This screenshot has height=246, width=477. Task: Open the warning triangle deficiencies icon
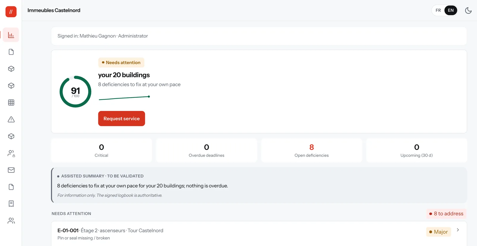[x=11, y=119]
